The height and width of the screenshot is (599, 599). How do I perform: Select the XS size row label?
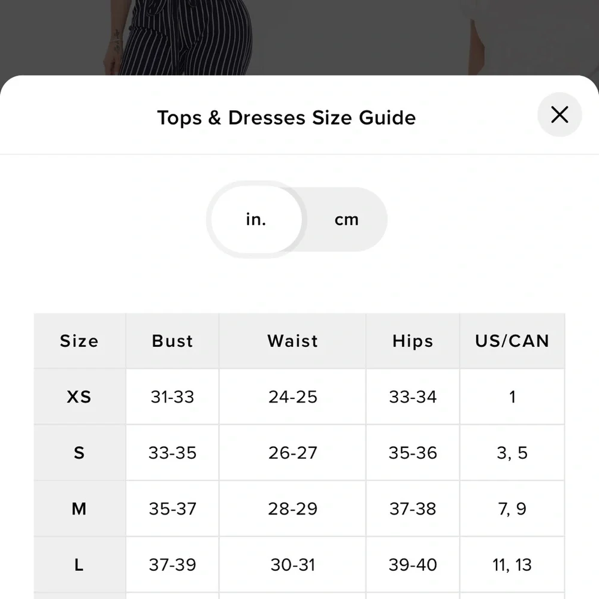tap(79, 397)
